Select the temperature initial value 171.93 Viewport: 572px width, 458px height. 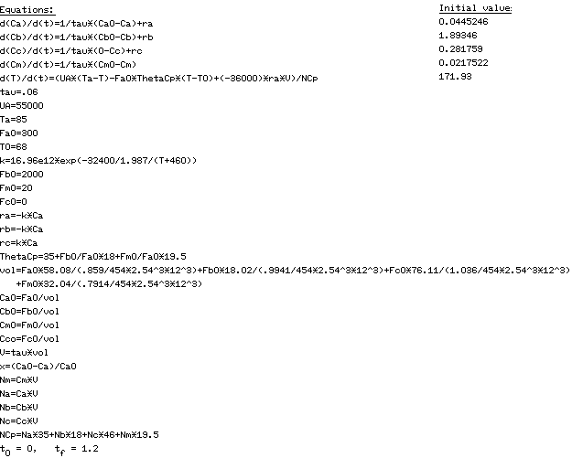pos(455,77)
